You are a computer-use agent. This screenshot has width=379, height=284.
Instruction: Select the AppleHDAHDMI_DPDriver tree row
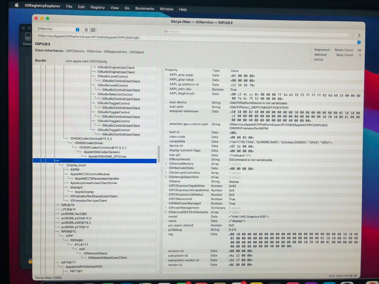107,156
